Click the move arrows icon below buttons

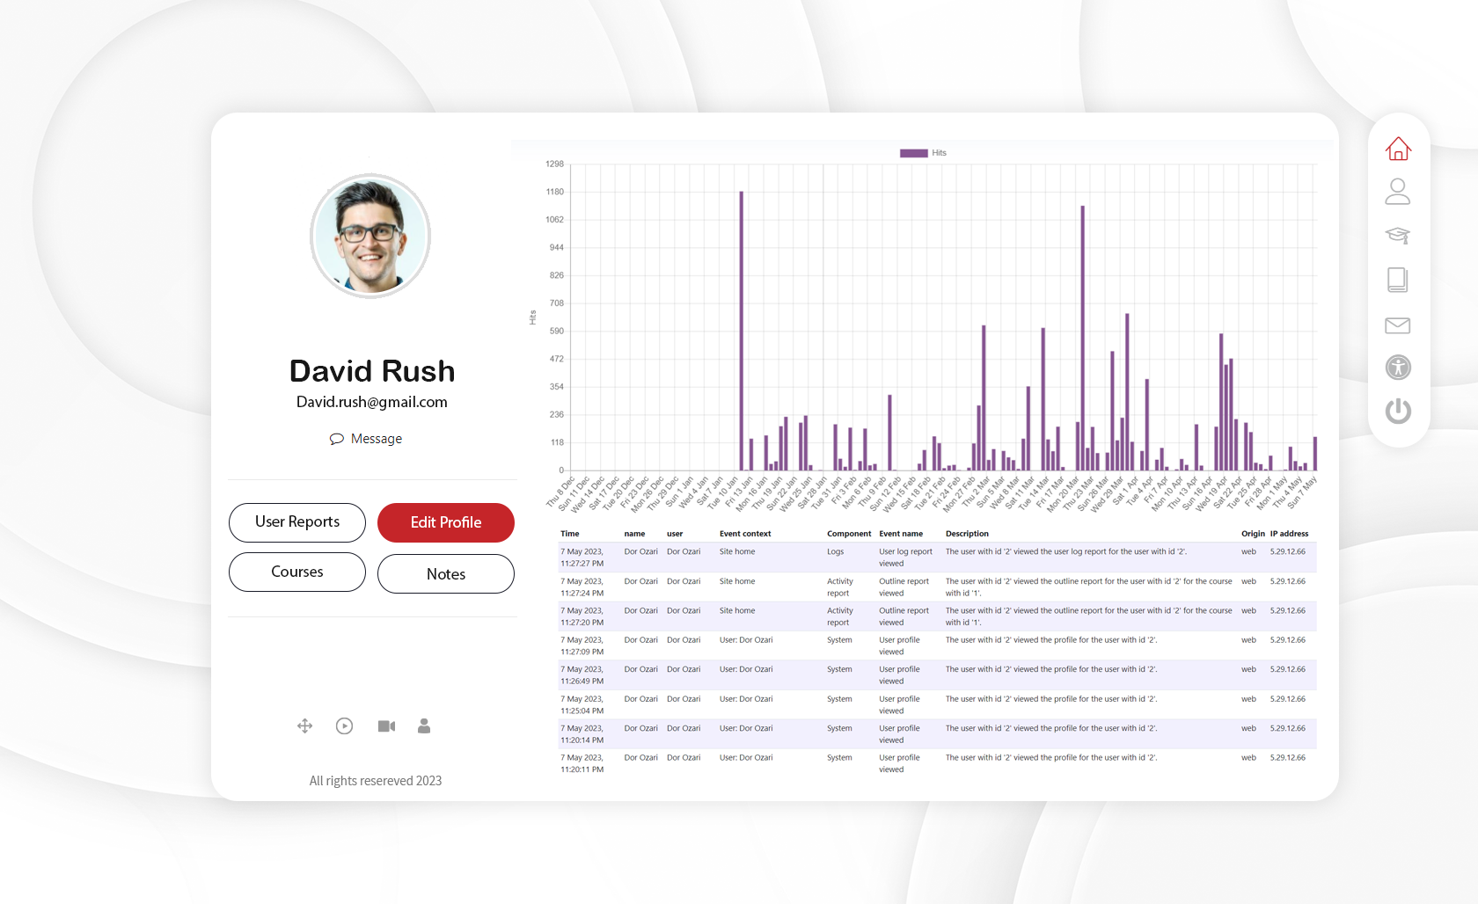[305, 725]
